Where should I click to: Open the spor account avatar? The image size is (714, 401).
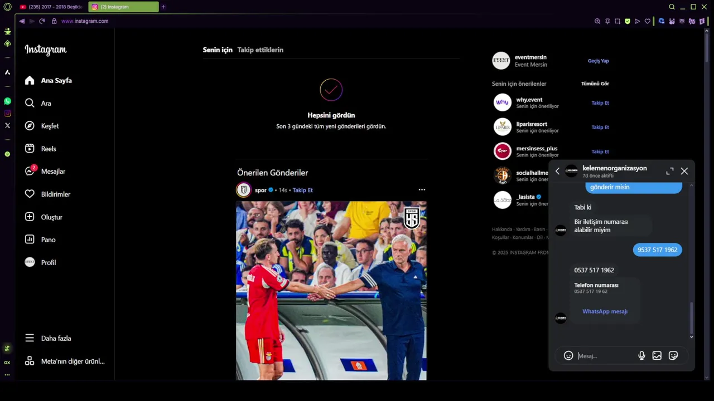244,190
